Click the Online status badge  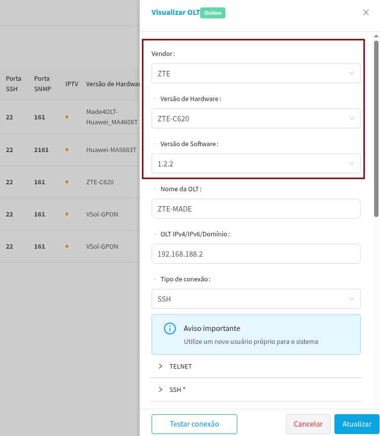213,13
